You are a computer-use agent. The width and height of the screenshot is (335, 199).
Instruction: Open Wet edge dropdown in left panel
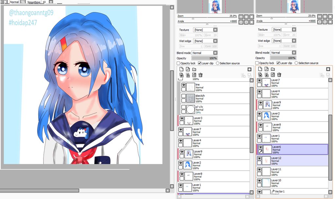click(215, 41)
